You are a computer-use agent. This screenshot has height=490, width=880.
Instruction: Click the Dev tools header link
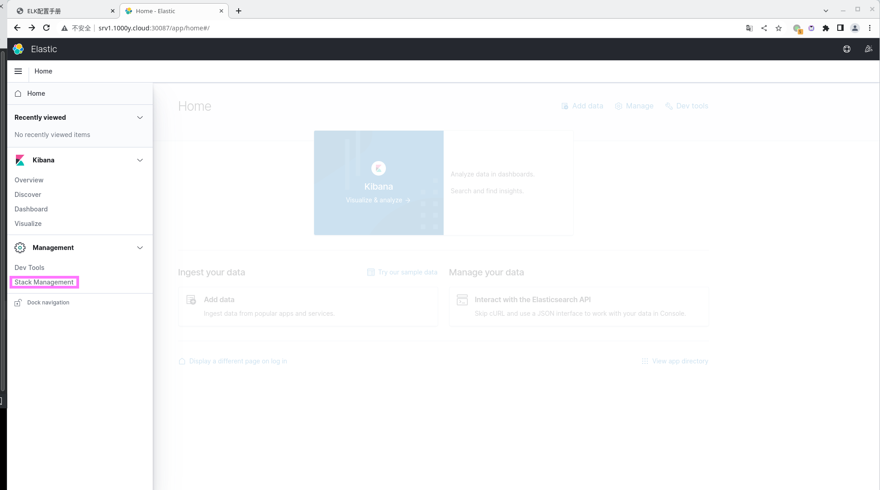687,106
